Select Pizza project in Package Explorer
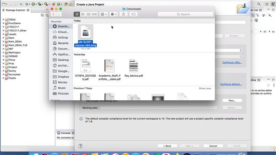Image resolution: width=276 pixels, height=155 pixels. pos(10,60)
